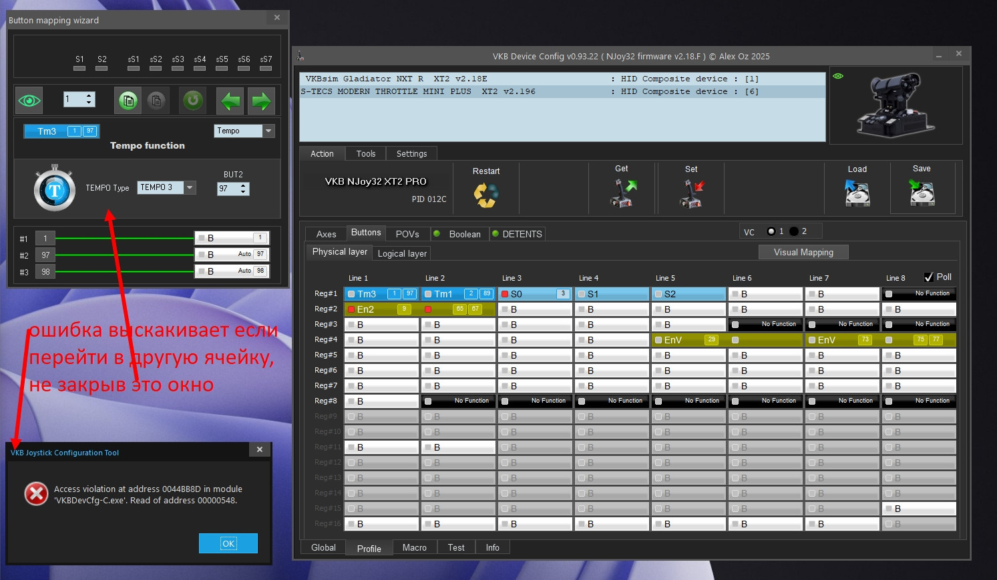Open the Tempo function type dropdown

tap(268, 131)
